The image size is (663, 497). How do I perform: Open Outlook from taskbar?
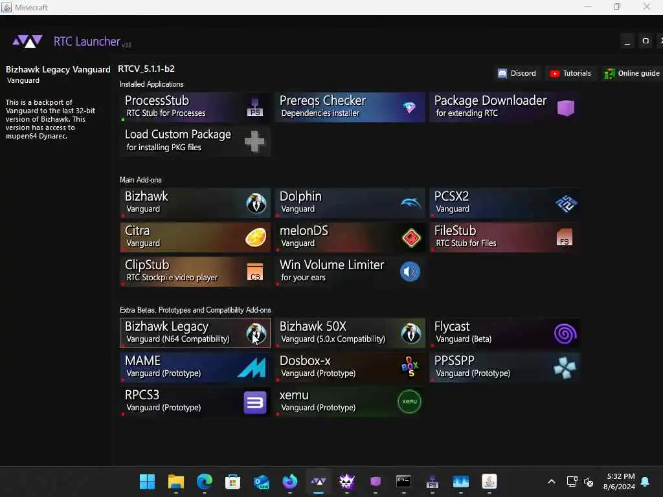tap(262, 481)
